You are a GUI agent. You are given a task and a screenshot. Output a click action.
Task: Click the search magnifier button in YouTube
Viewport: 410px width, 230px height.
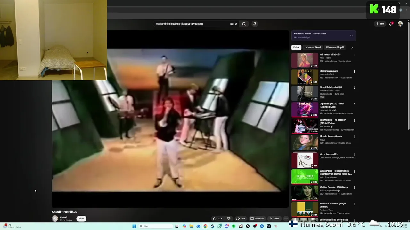244,24
